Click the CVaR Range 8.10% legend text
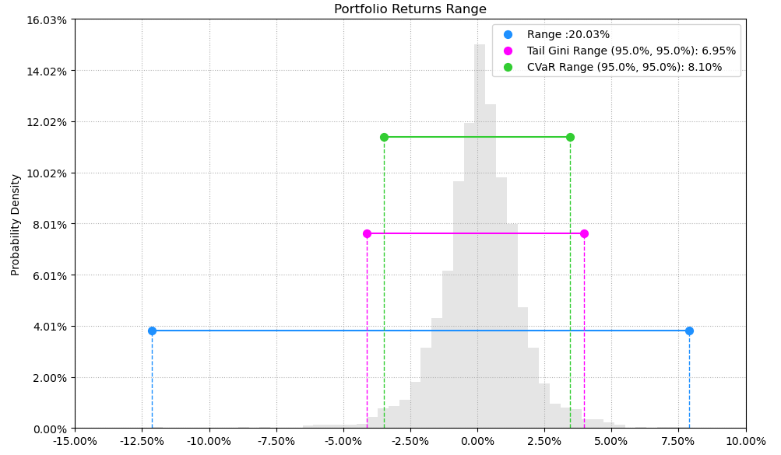The image size is (781, 455). [624, 67]
